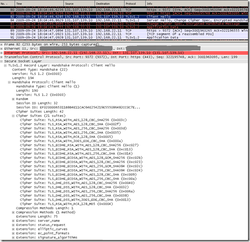Select Compression Methods Length: 1 line
Screen dimensions: 250x242
tap(44, 208)
